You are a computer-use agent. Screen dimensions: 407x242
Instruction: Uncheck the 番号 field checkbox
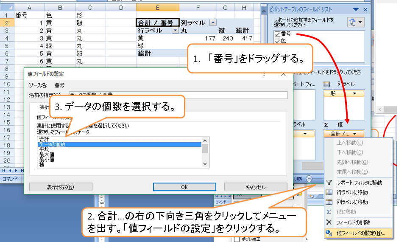(x=277, y=34)
